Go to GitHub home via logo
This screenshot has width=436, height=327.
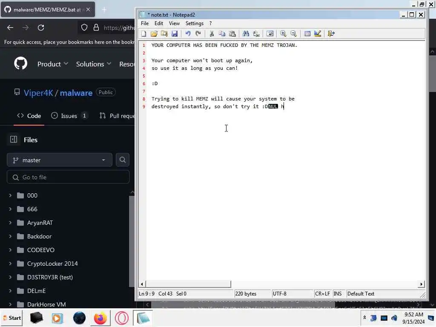[20, 63]
